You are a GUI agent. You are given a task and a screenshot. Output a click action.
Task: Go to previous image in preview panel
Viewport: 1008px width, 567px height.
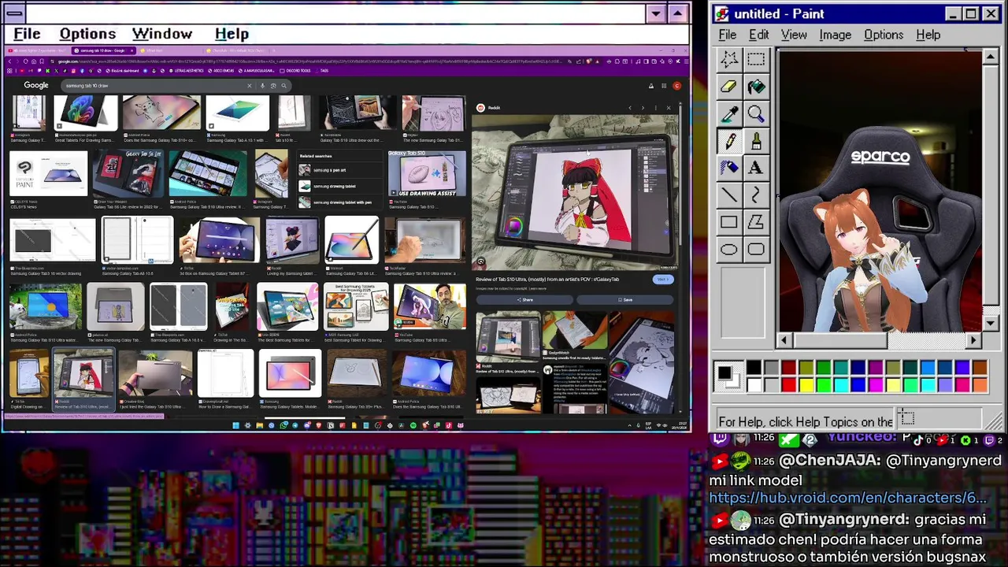629,108
